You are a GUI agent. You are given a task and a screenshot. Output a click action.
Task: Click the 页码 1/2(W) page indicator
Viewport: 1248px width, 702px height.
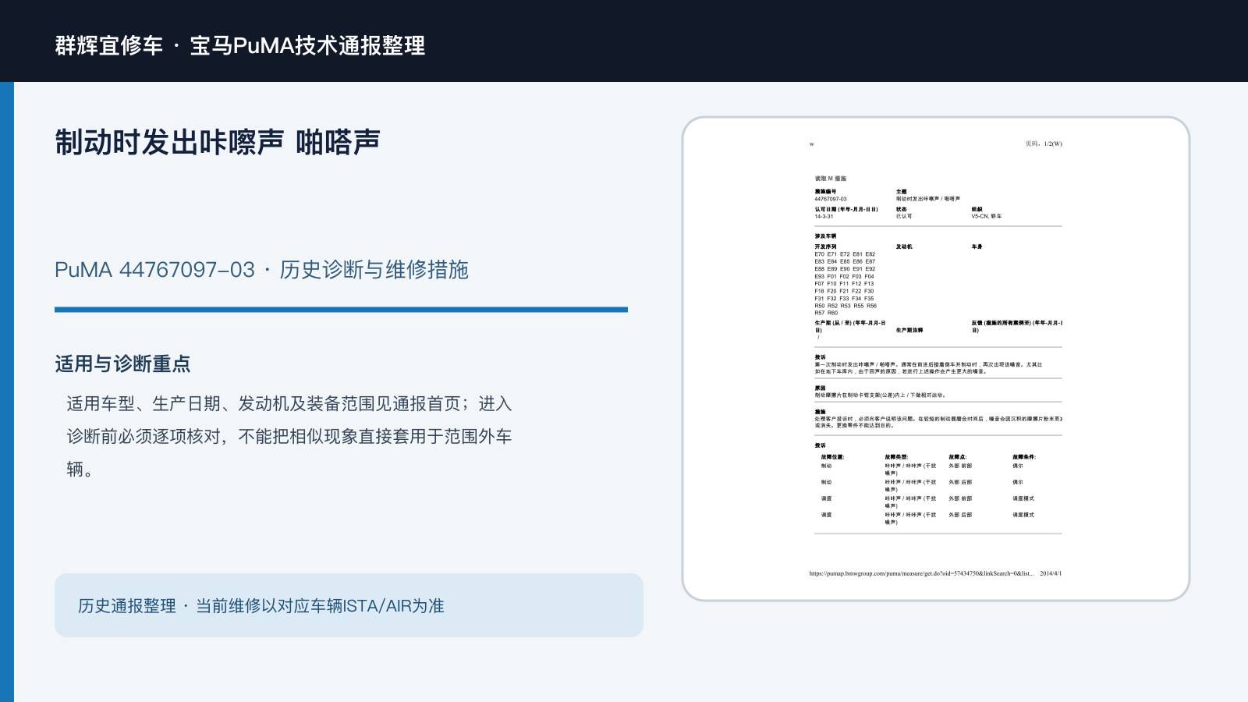pos(1044,144)
